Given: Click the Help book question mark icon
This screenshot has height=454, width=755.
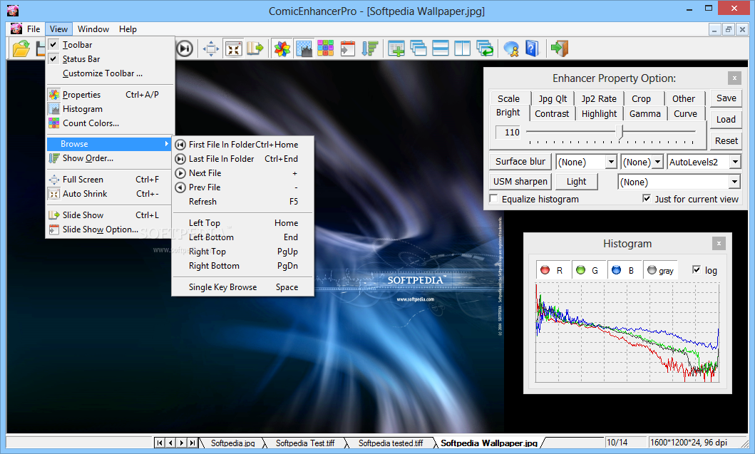Looking at the screenshot, I should 532,48.
